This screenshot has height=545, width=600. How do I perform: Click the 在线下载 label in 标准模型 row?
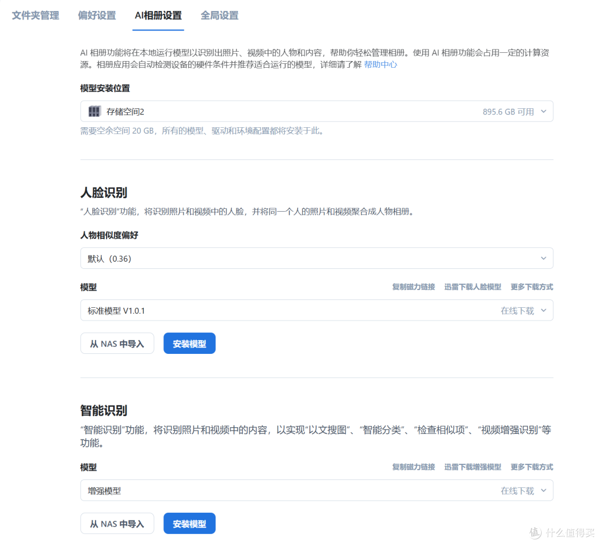(x=517, y=311)
